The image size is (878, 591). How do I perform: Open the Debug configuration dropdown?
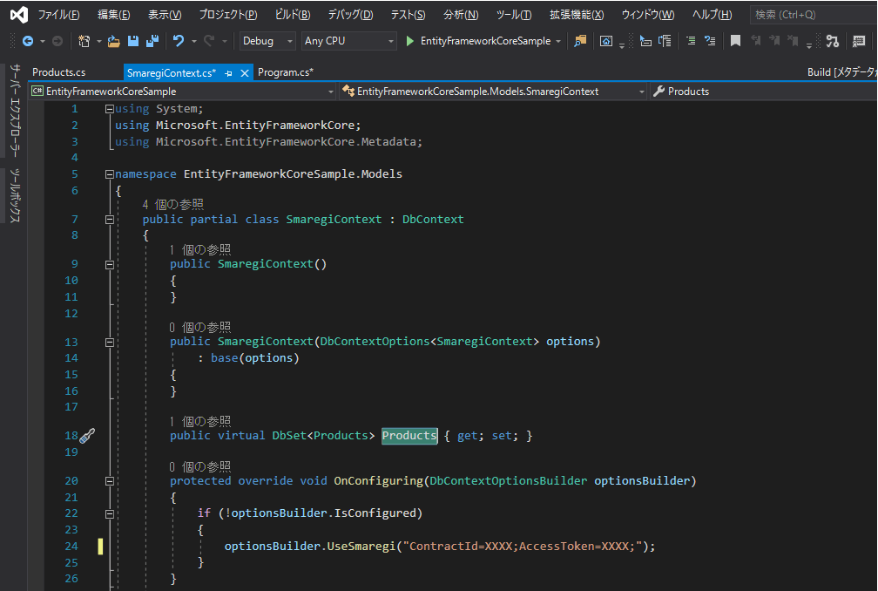pos(268,41)
